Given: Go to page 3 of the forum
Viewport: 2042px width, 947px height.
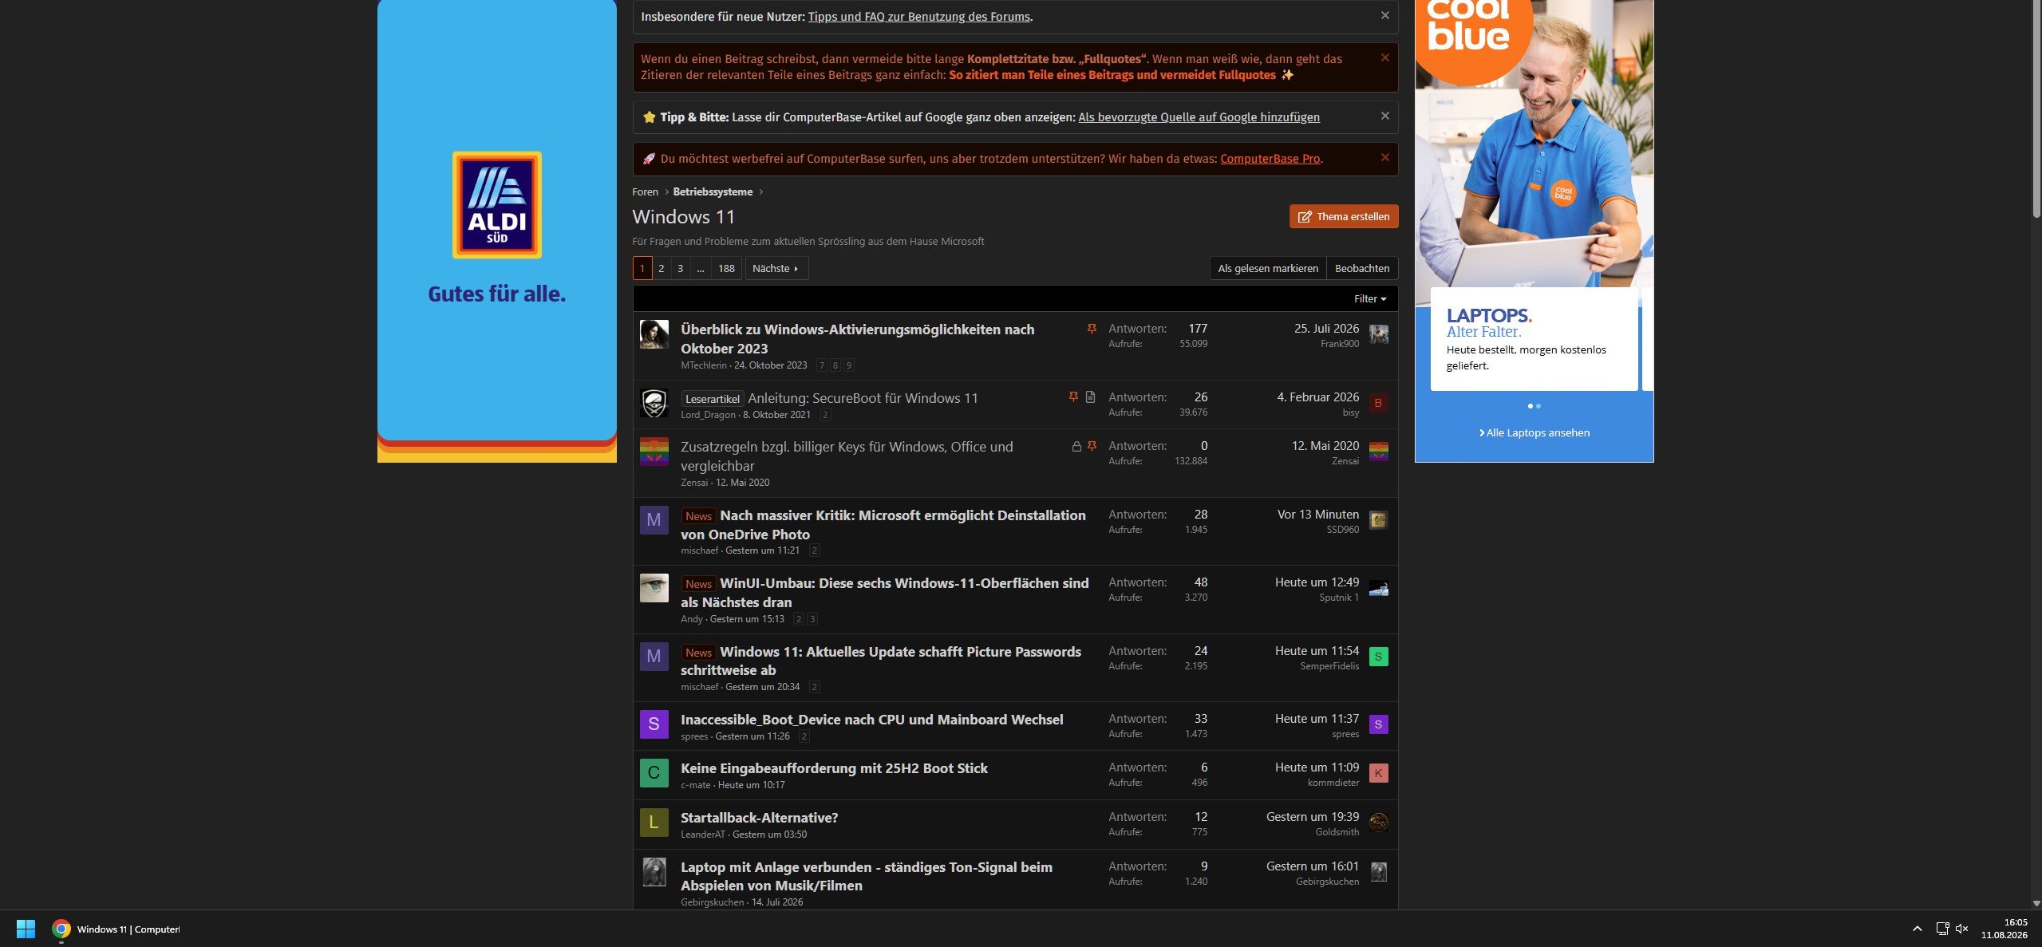Looking at the screenshot, I should (x=680, y=269).
